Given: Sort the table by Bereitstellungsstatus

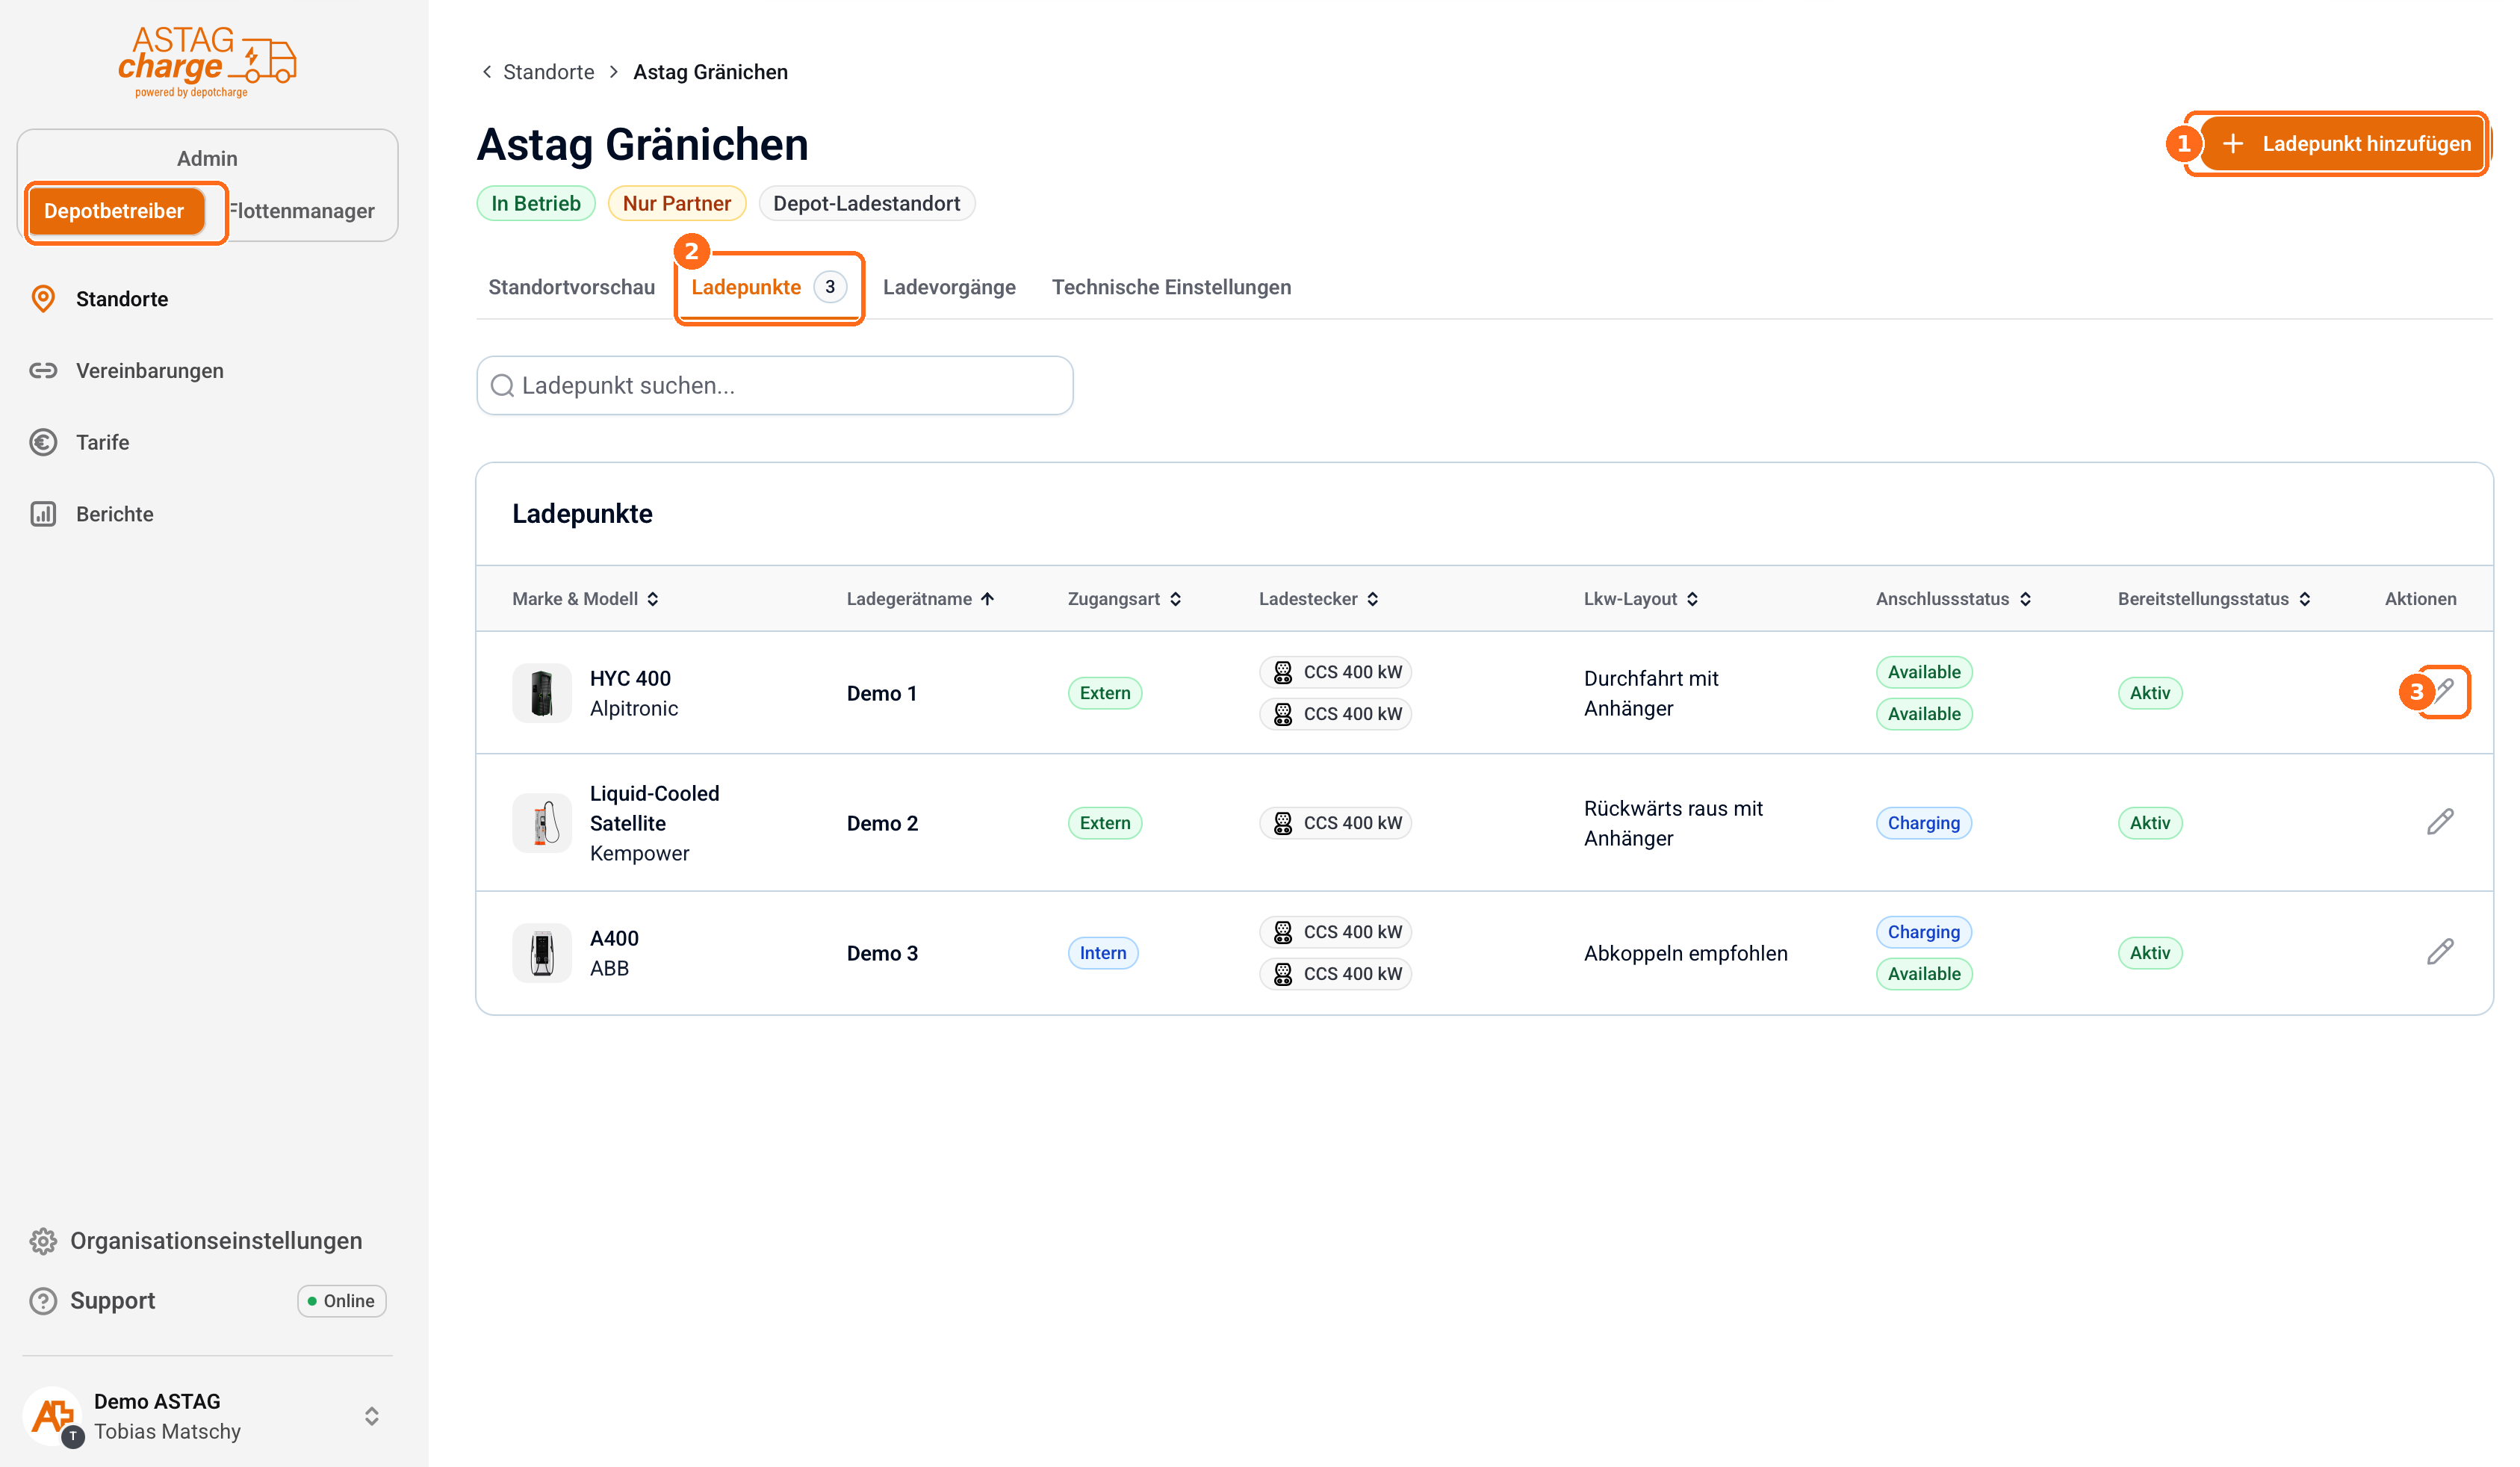Looking at the screenshot, I should point(2214,599).
